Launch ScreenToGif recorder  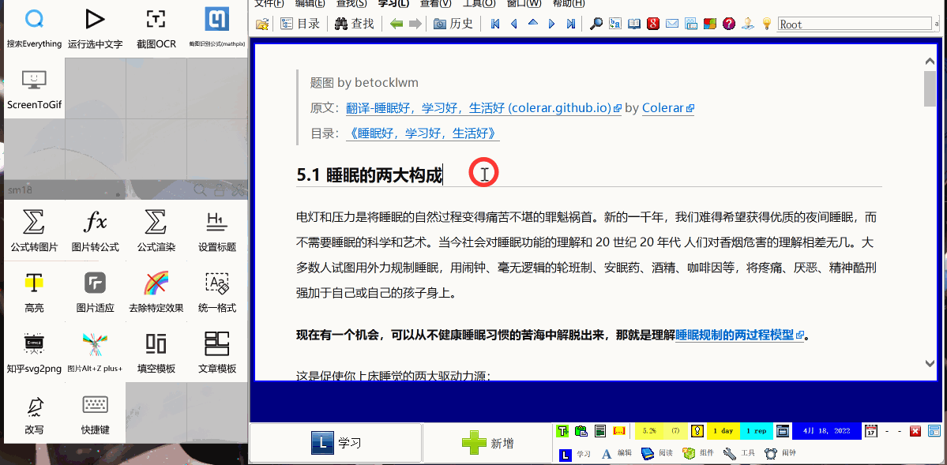pyautogui.click(x=35, y=88)
